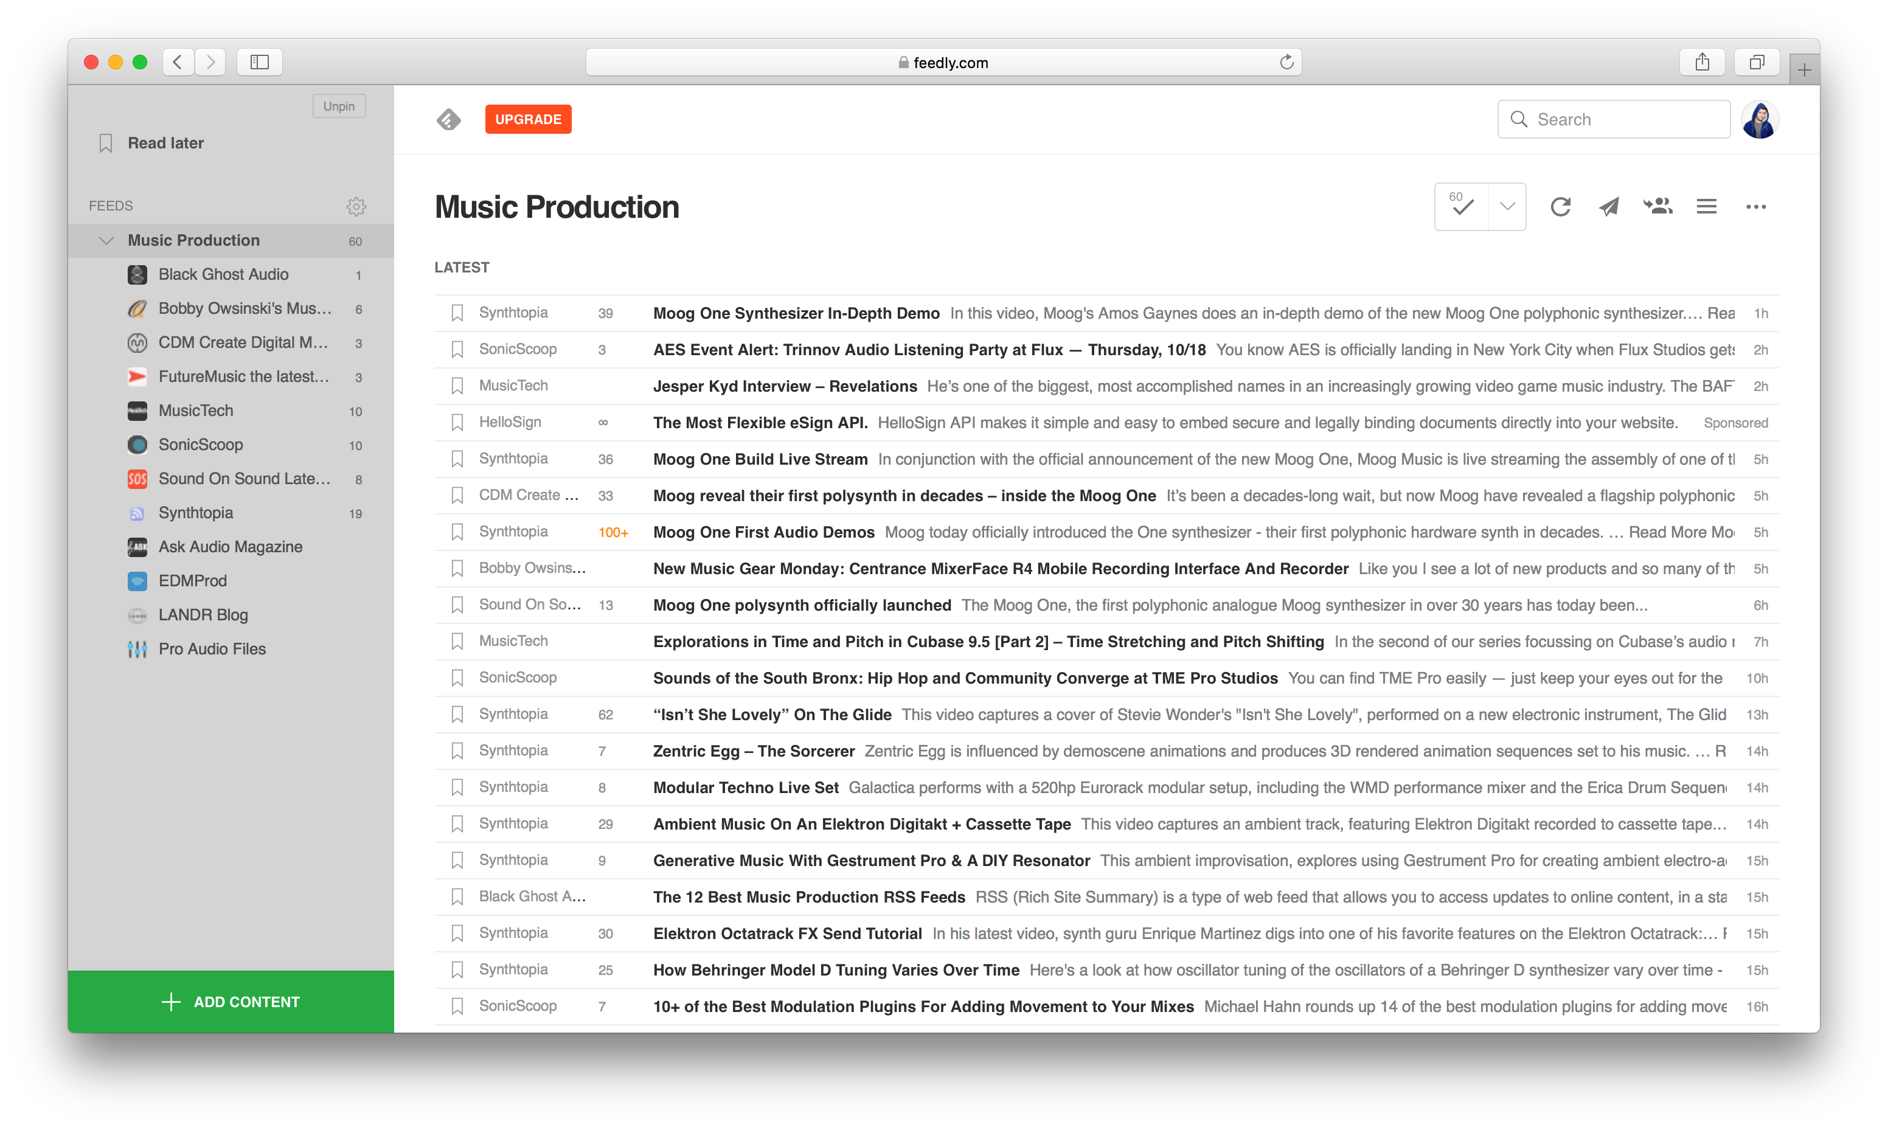Open the mark-as-read dropdown arrow
Image resolution: width=1888 pixels, height=1130 pixels.
pyautogui.click(x=1507, y=206)
